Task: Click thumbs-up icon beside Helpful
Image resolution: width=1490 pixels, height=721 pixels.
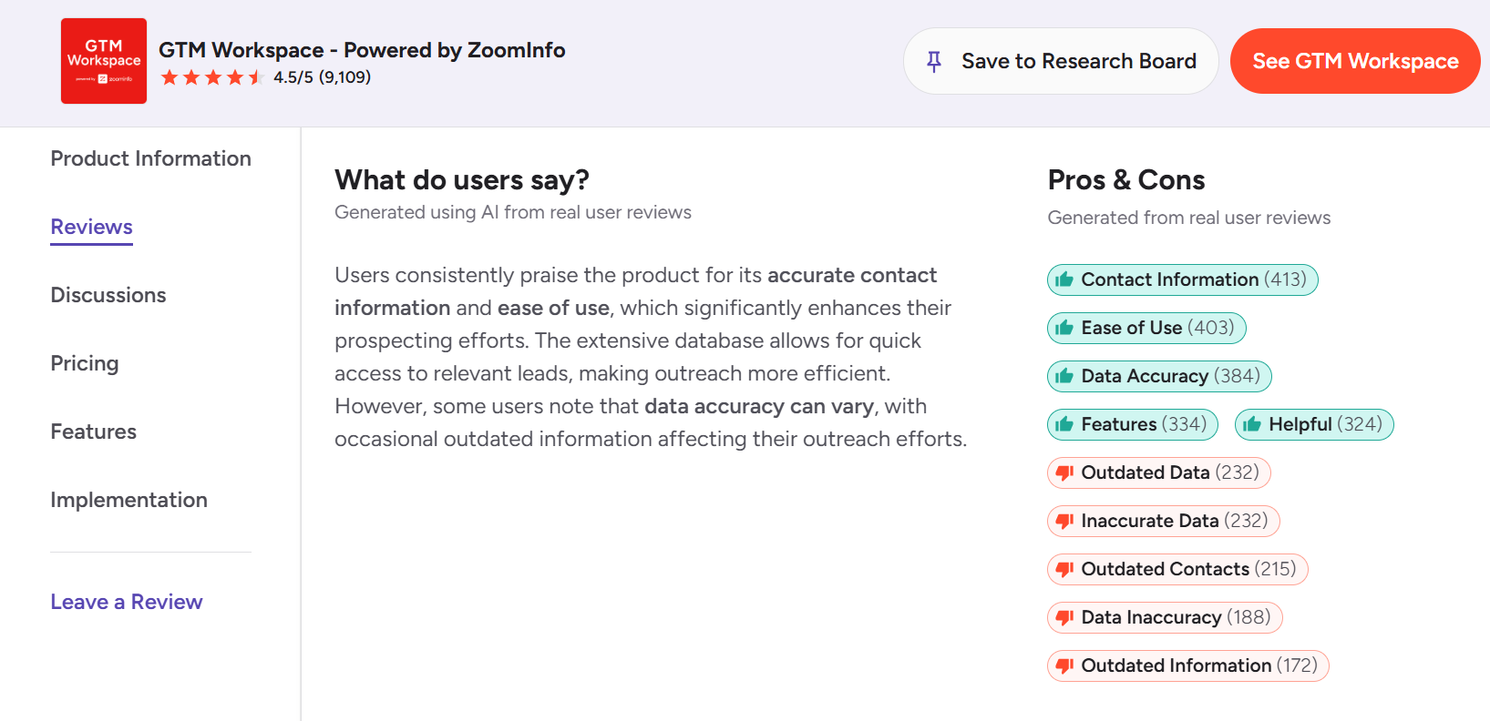Action: click(x=1251, y=424)
